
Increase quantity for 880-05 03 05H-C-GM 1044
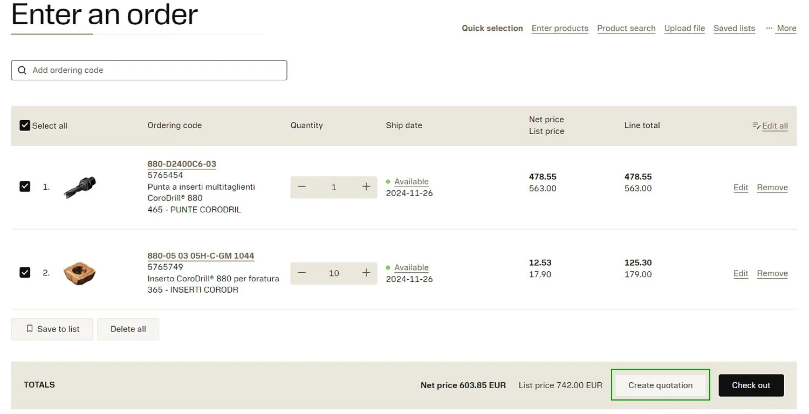point(366,273)
